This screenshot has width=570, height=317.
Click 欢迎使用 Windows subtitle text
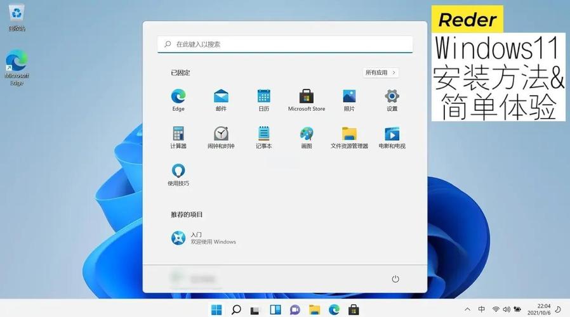point(213,242)
